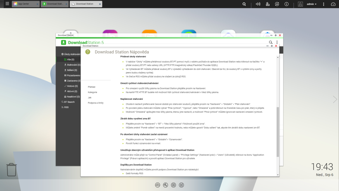339x191 pixels.
Task: Open the three-dot more options in top bar
Action: click(x=324, y=4)
